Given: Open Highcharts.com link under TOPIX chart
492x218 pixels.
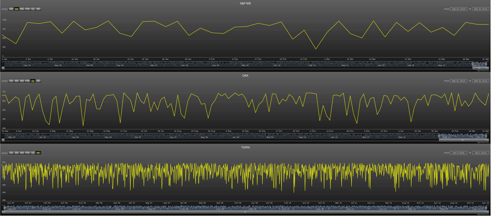Looking at the screenshot, I should [483, 214].
